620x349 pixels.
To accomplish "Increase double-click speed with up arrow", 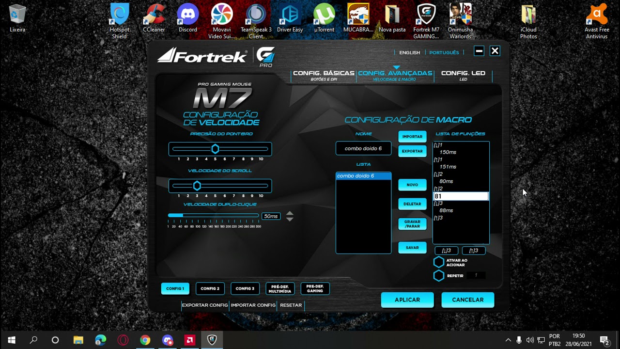I will [x=290, y=213].
